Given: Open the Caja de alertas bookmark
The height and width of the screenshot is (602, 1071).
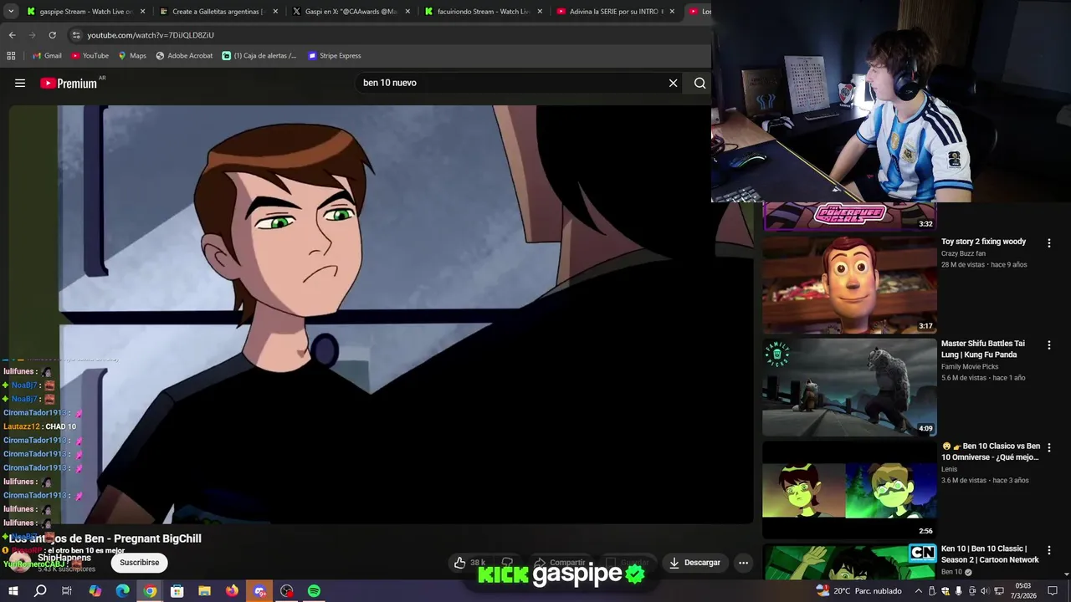Looking at the screenshot, I should pyautogui.click(x=259, y=56).
